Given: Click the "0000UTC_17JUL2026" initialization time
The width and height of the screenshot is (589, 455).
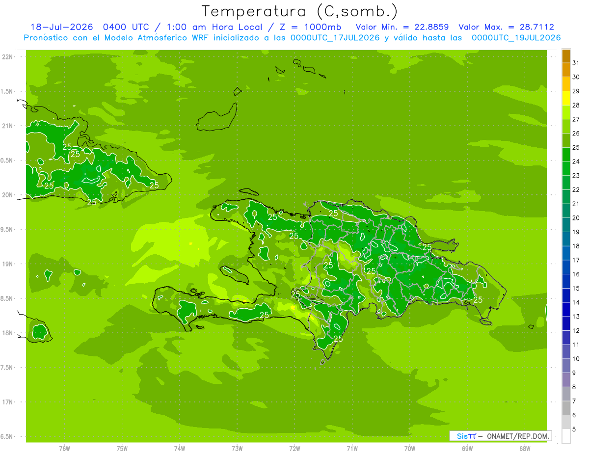Looking at the screenshot, I should [335, 38].
